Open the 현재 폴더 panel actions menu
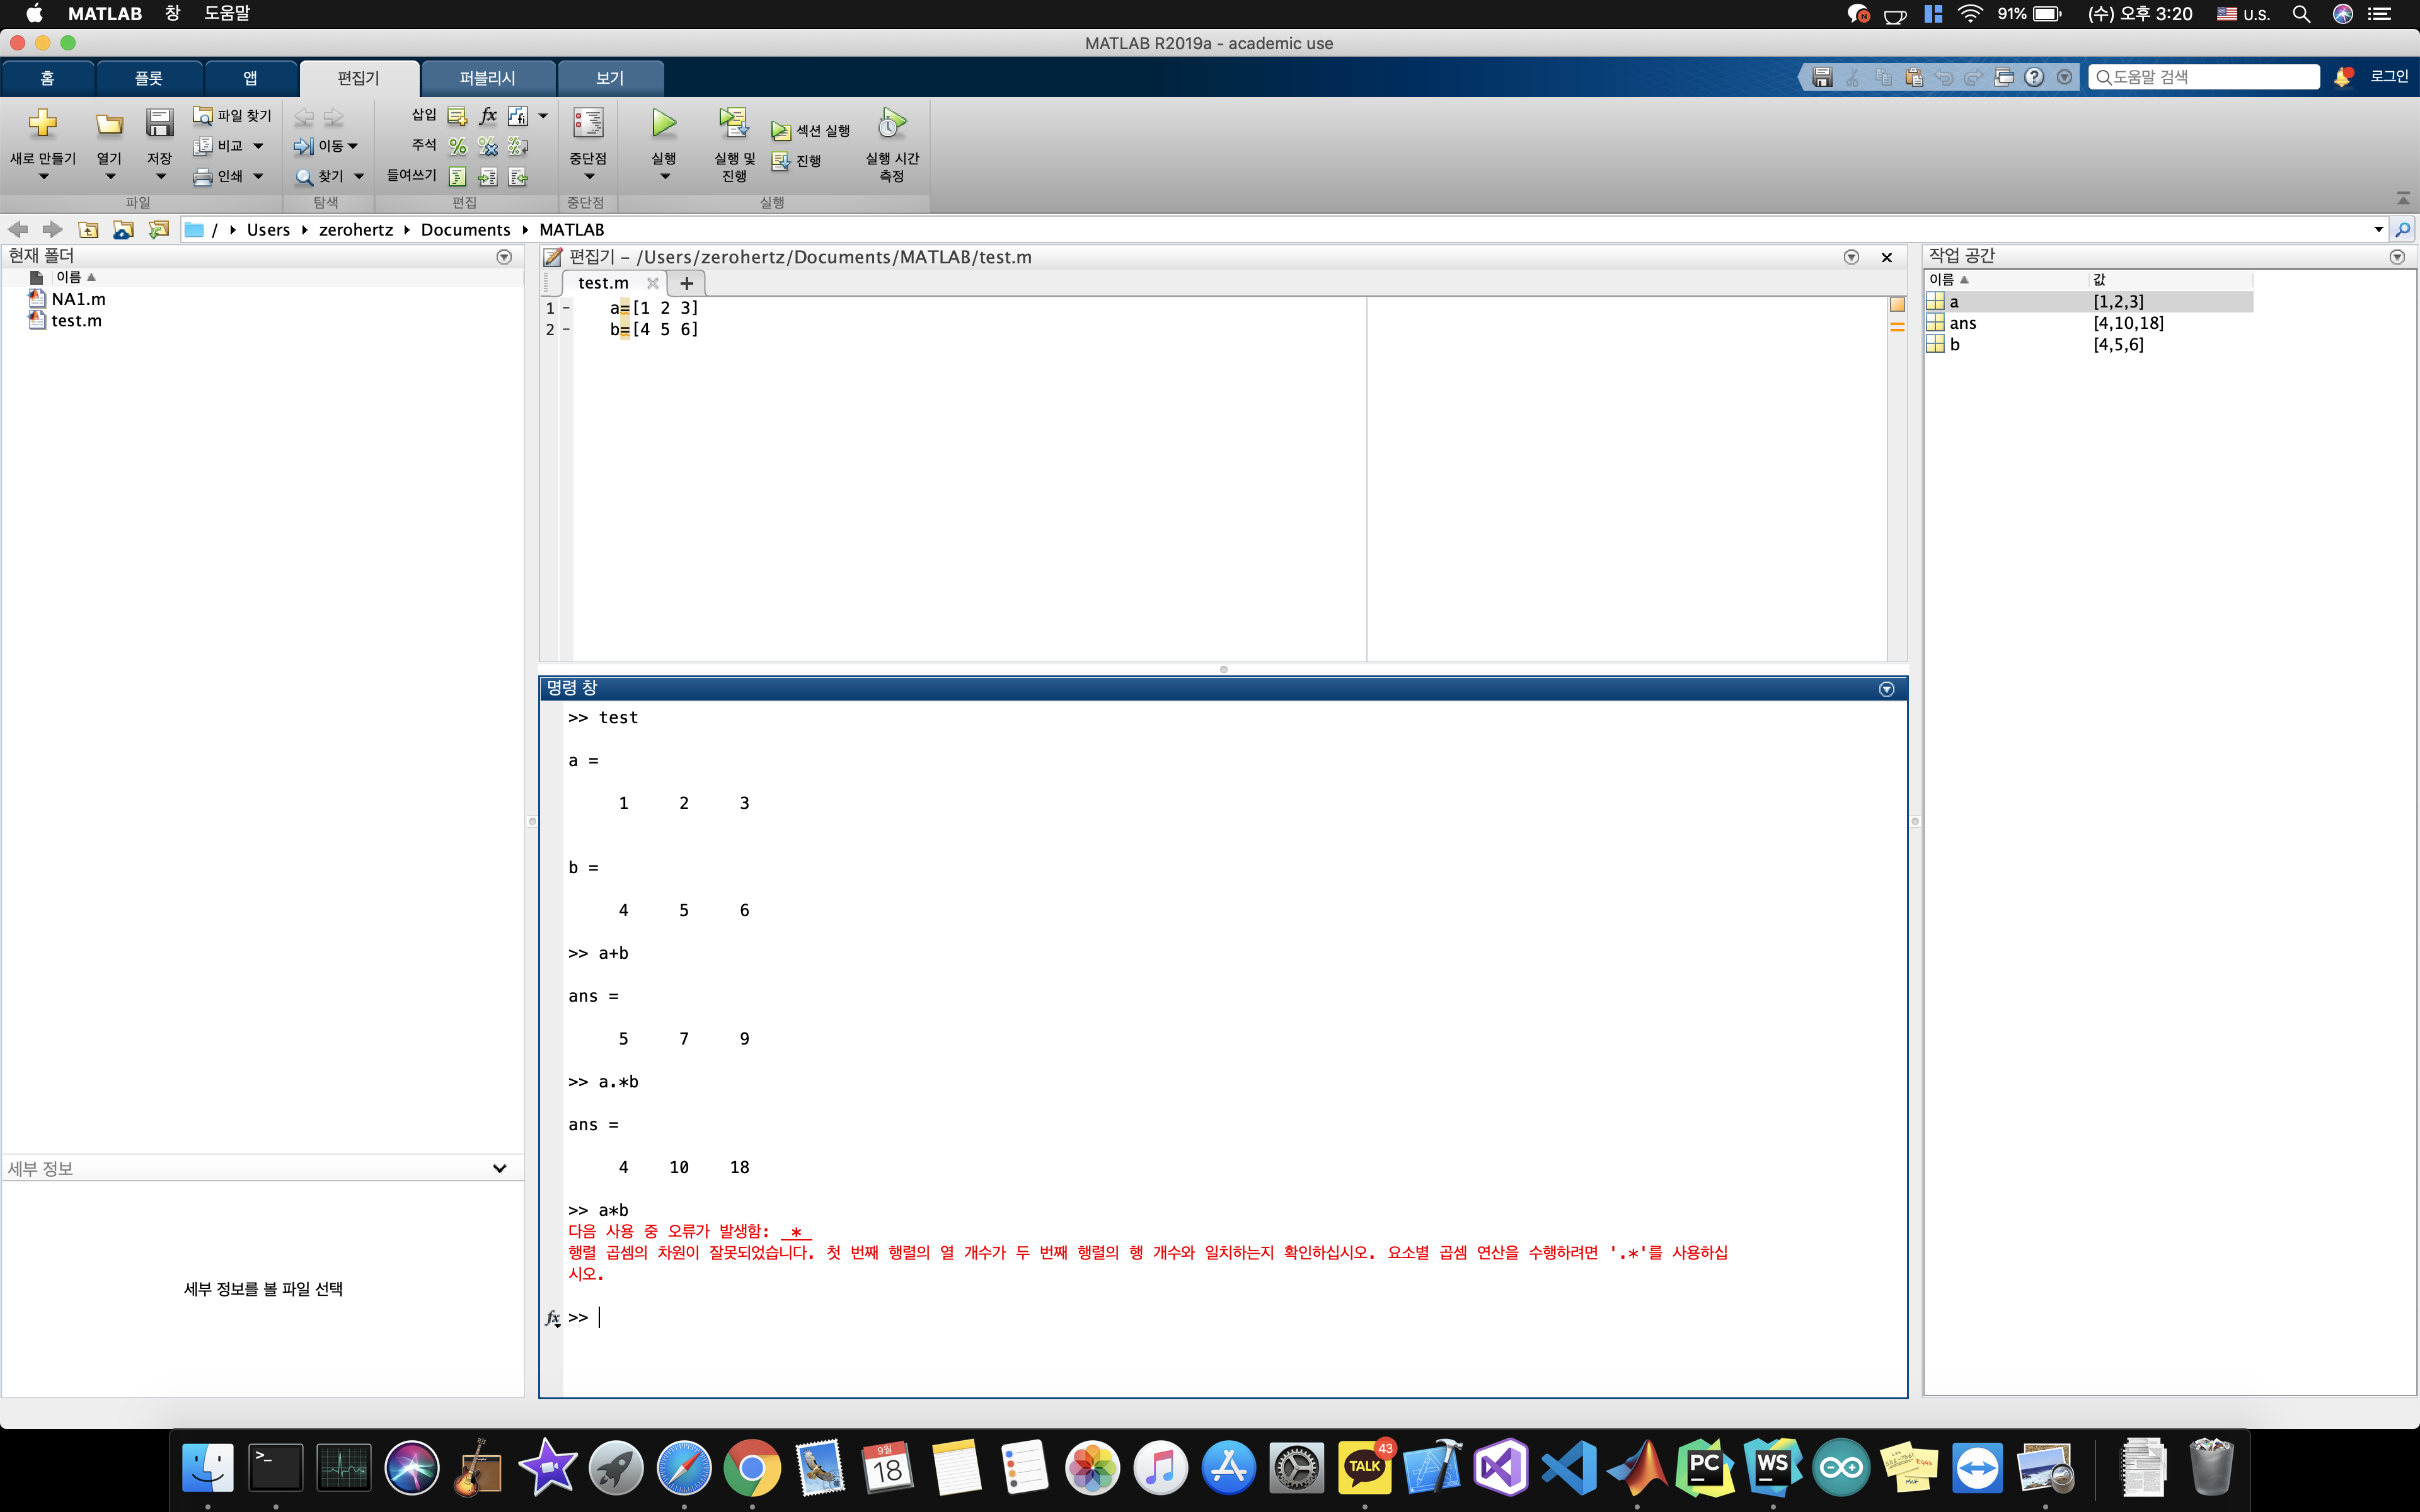2420x1512 pixels. click(504, 257)
